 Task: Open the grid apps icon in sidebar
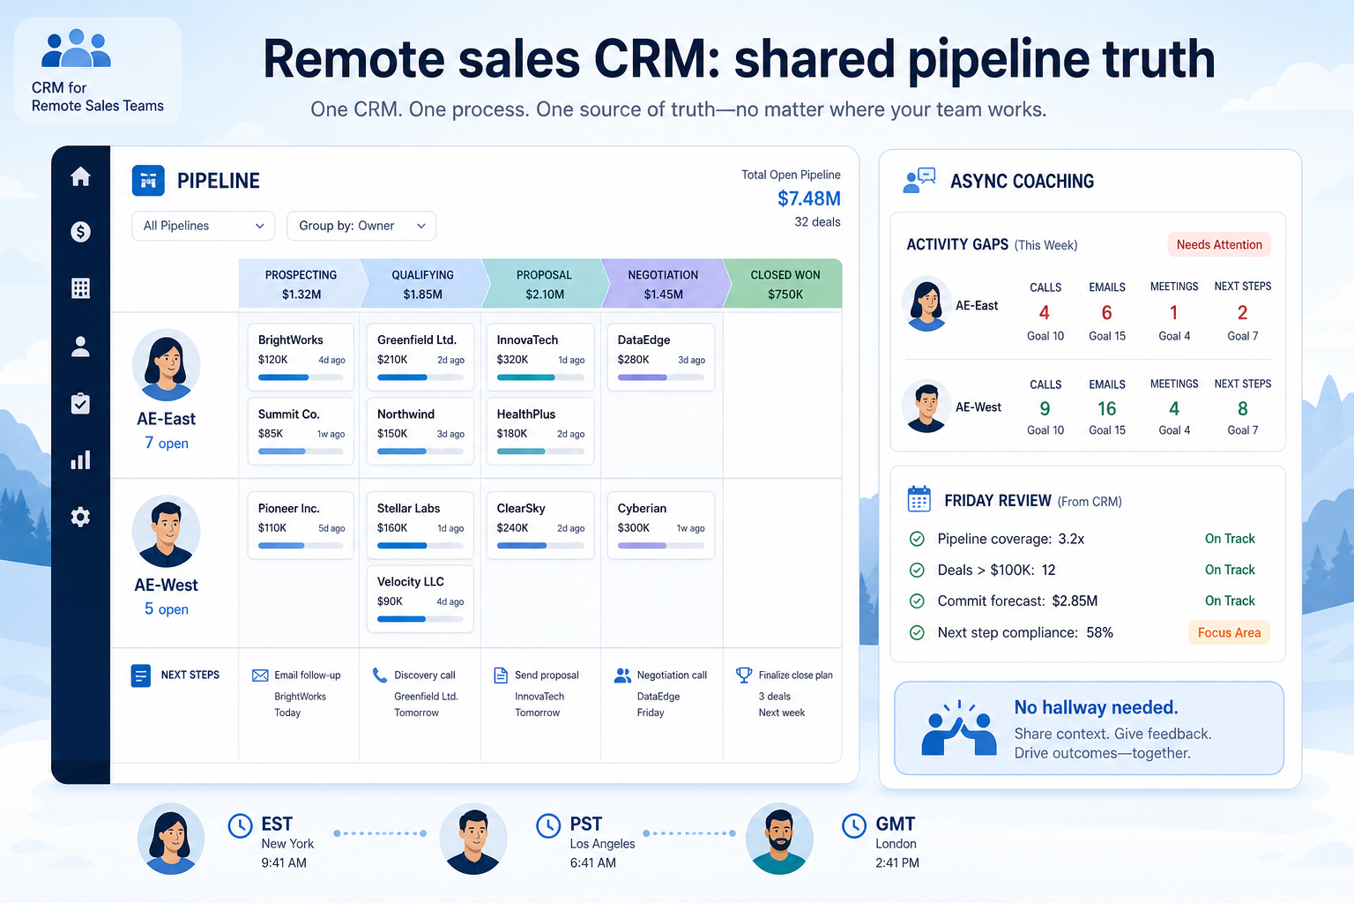[80, 288]
